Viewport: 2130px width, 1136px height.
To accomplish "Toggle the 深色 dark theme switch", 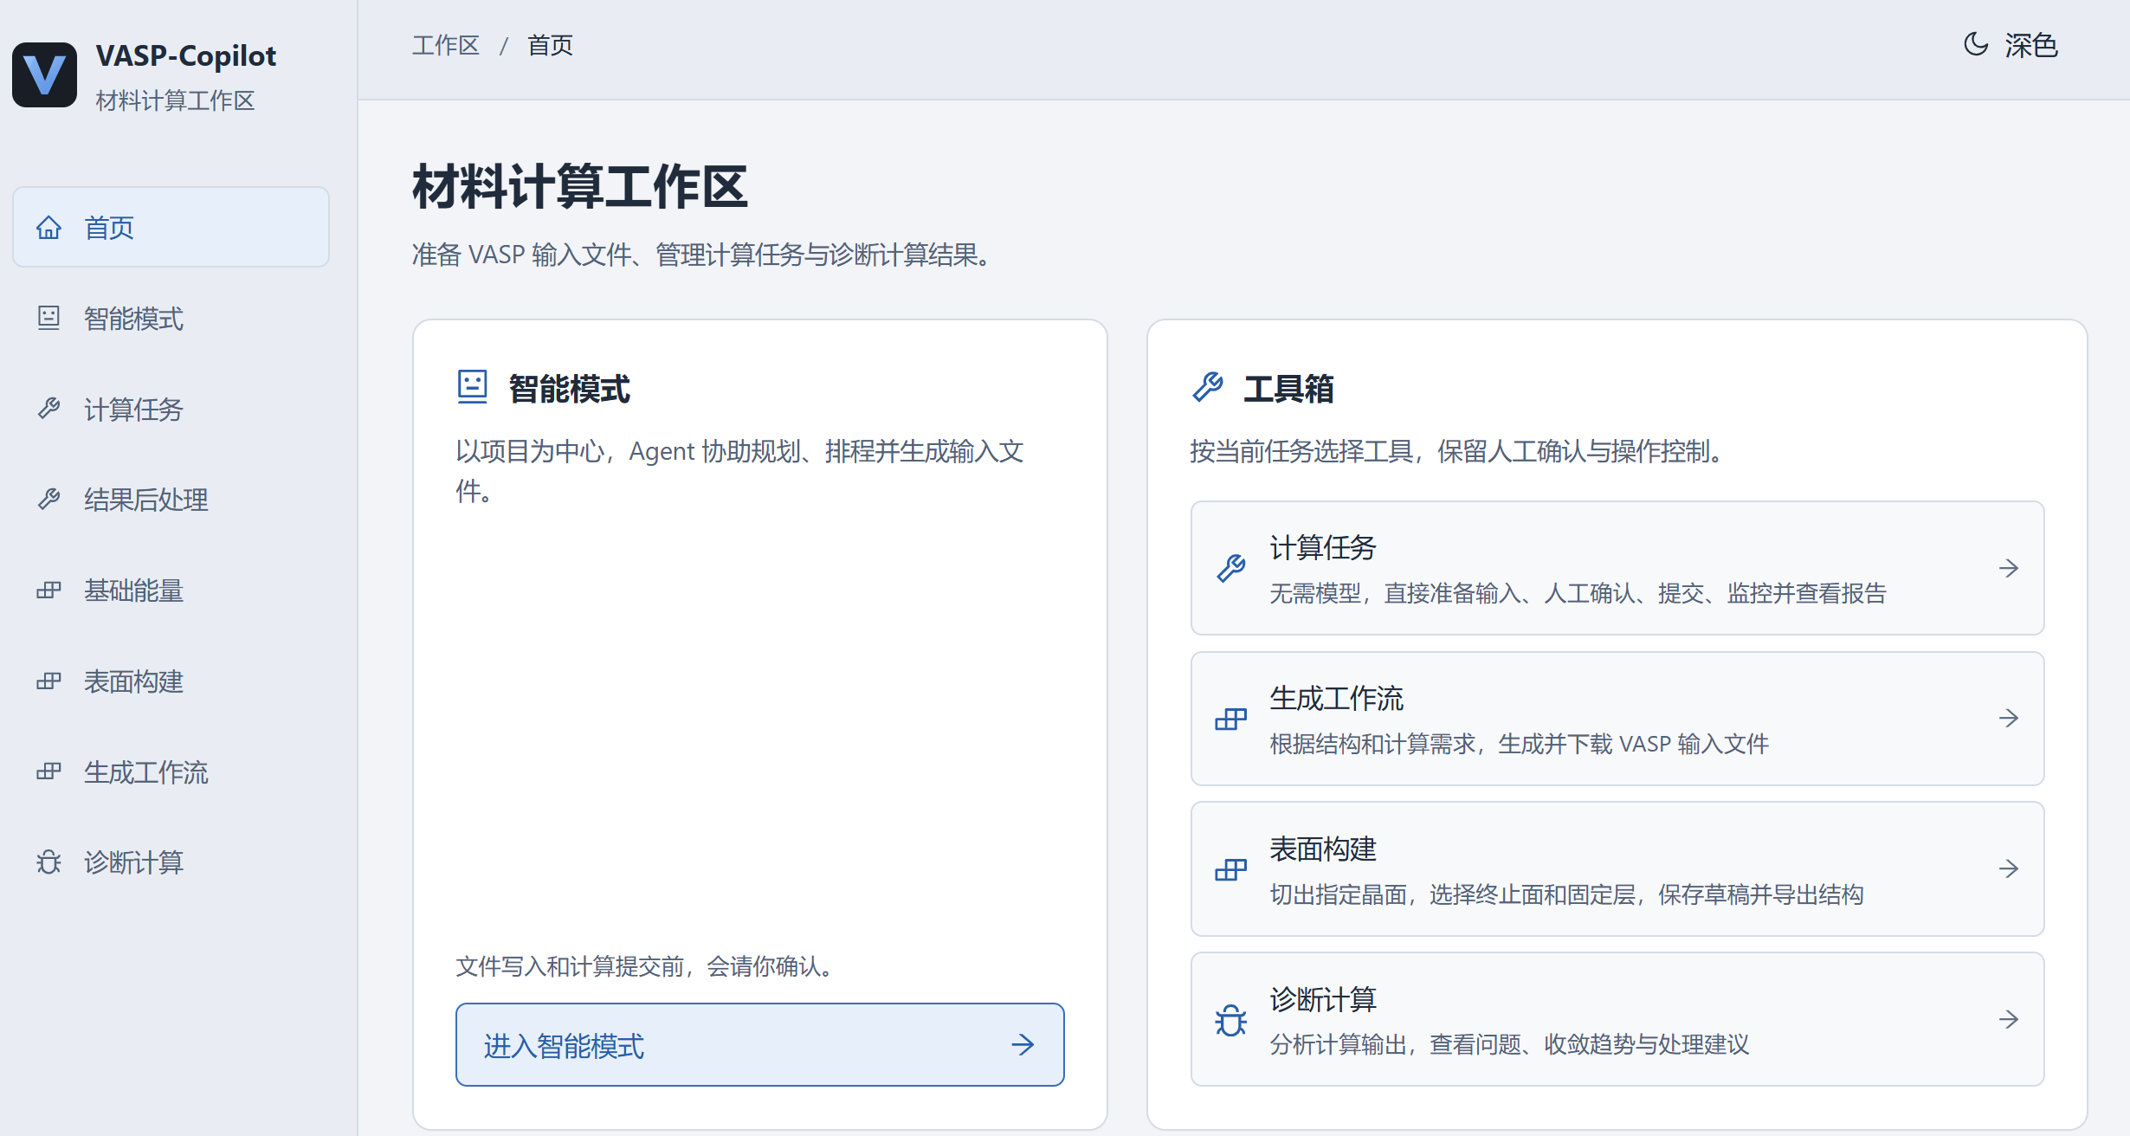I will pyautogui.click(x=2011, y=44).
